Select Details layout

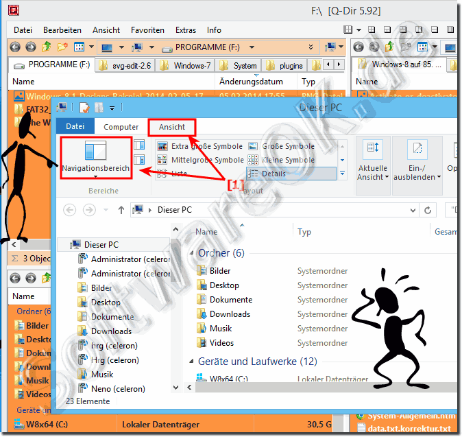click(x=291, y=174)
